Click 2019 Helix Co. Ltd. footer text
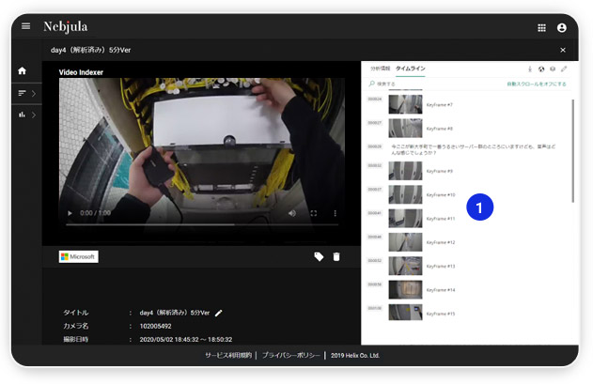 point(355,355)
